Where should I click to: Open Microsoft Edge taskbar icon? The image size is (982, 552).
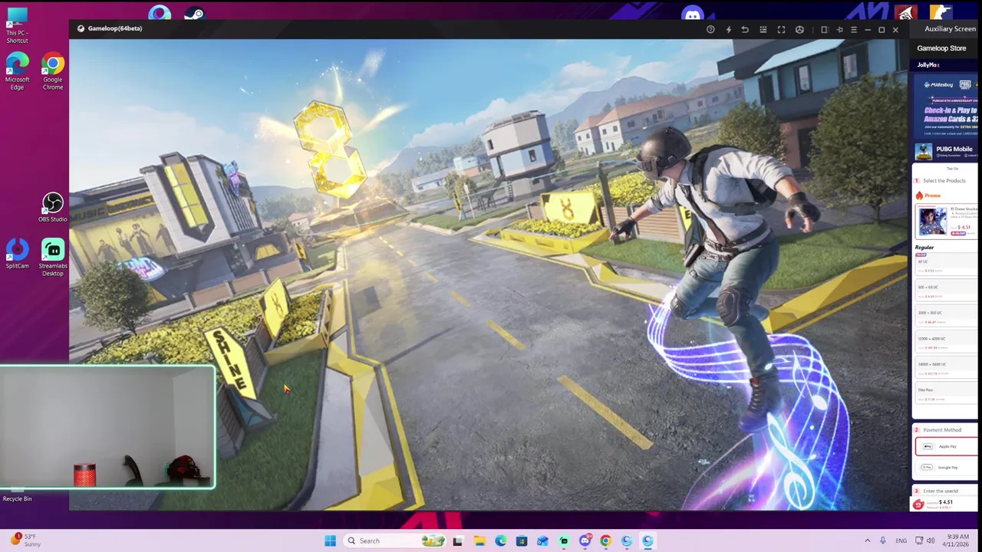point(500,540)
